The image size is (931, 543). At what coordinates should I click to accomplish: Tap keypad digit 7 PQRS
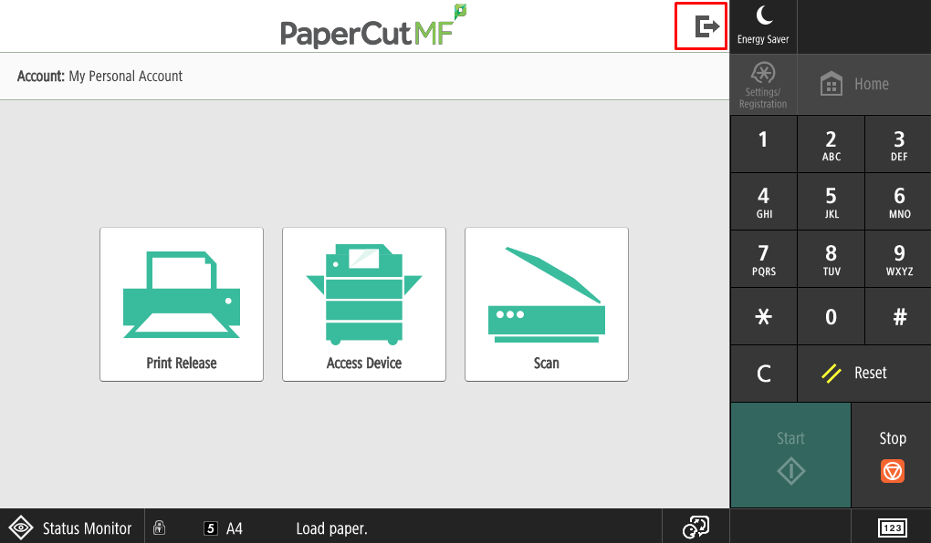pos(764,259)
